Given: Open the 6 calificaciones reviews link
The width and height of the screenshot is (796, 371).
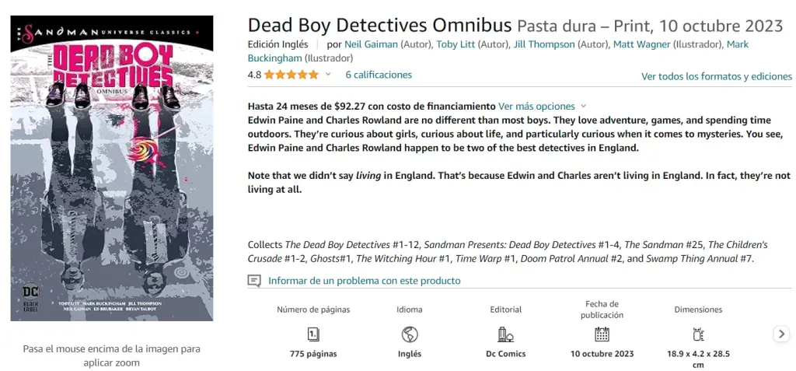Looking at the screenshot, I should (379, 75).
